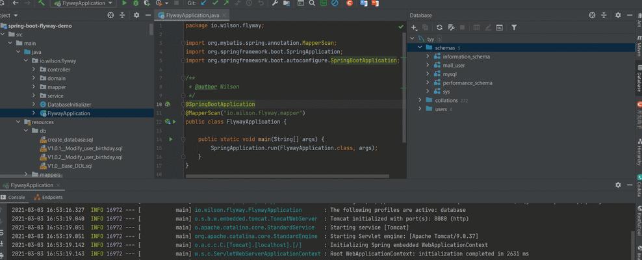Screen dimensions: 642x260
Task: Expand the domain package
Action: 34,78
